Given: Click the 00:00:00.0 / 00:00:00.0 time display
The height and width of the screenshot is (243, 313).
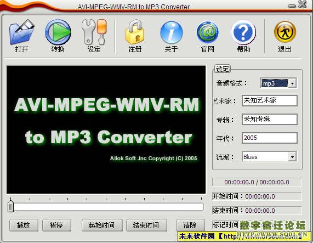Looking at the screenshot, I should (x=257, y=182).
